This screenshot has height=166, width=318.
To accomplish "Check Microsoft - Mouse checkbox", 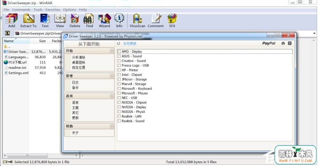I will [119, 93].
